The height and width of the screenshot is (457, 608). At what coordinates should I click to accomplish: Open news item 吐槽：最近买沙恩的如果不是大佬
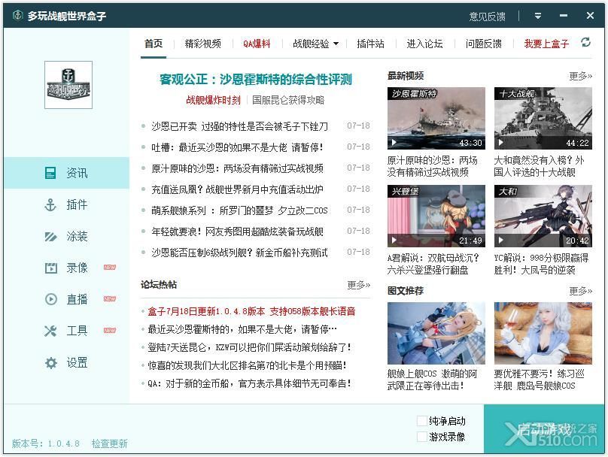point(237,147)
